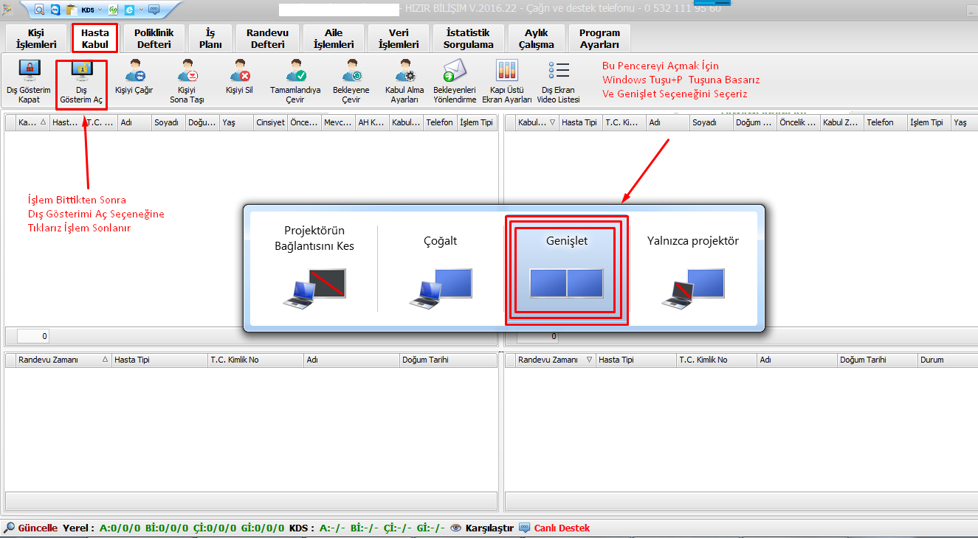This screenshot has height=538, width=978.
Task: Expand the KDS dropdown in the quick toolbar
Action: click(x=100, y=10)
